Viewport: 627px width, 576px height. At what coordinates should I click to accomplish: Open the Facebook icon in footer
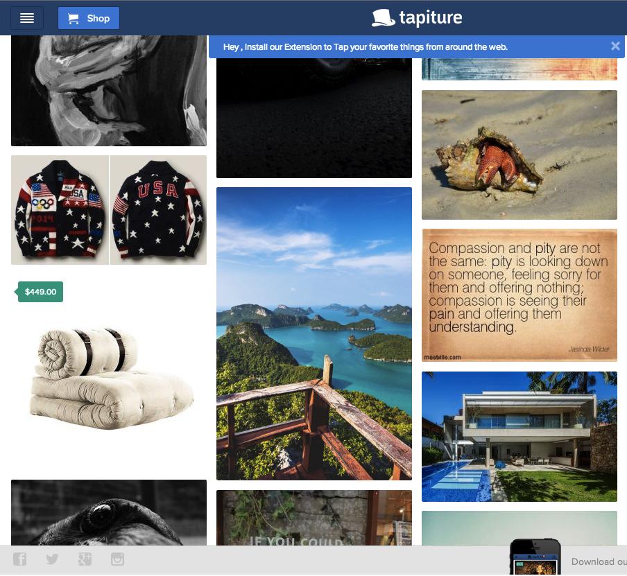pos(19,559)
